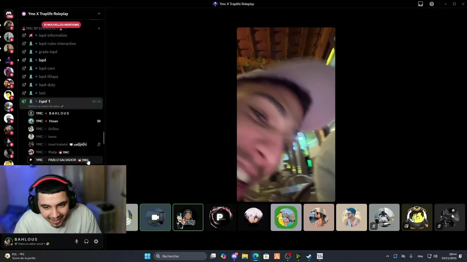Click muted mic icon beside imed trabelsi

pos(99,144)
